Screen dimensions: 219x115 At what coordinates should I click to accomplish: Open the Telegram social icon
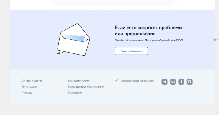coord(164,82)
